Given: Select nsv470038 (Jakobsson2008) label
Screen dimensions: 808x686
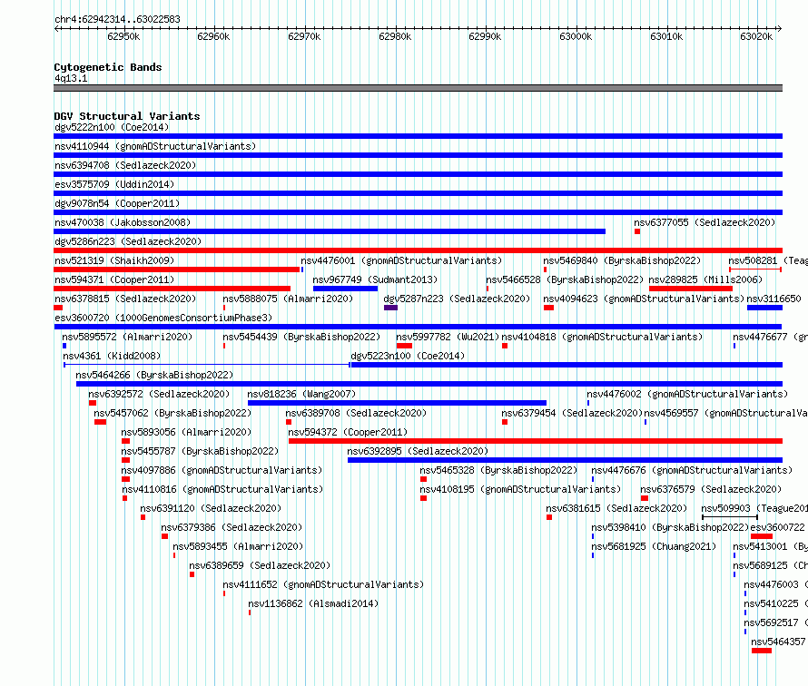Looking at the screenshot, I should 123,222.
